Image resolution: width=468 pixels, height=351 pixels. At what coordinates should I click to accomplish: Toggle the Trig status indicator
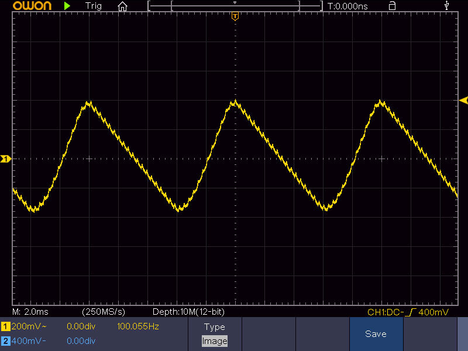[x=93, y=6]
